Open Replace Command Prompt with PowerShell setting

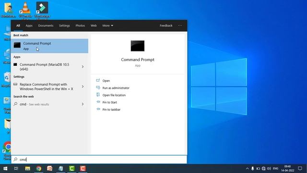click(x=46, y=86)
